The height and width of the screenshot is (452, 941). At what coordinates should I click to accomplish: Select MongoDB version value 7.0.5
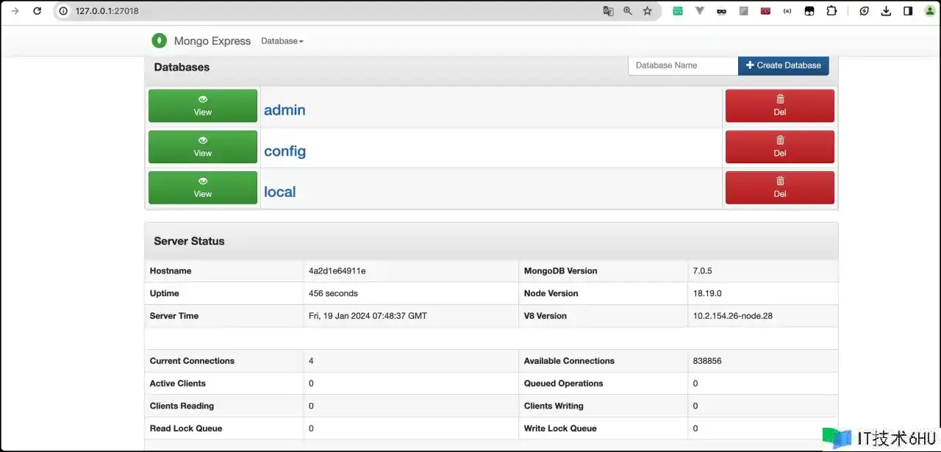click(704, 271)
